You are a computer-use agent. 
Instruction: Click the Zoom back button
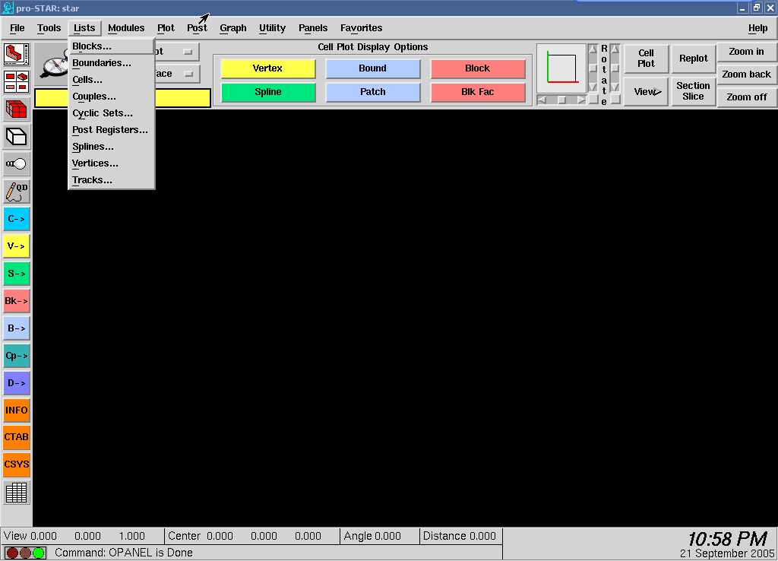coord(746,74)
